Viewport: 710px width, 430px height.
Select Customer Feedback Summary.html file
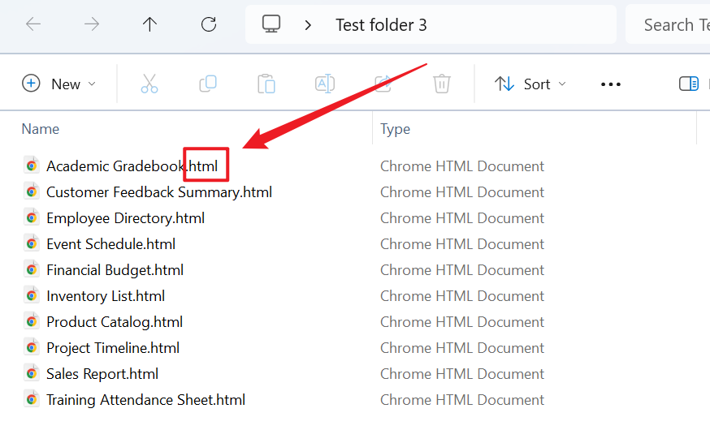pos(159,192)
